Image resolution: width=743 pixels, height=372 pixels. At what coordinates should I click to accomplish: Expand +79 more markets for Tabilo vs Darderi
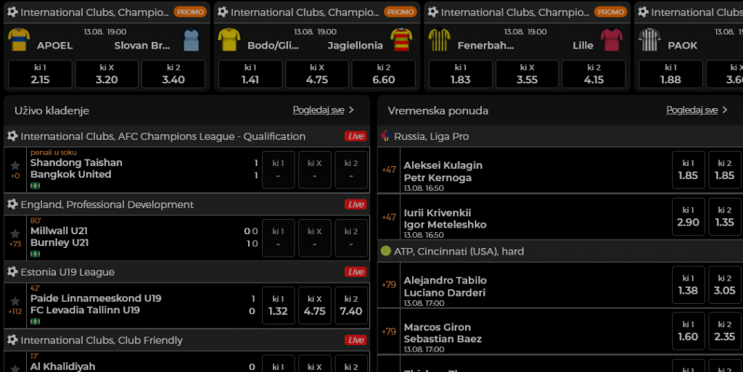tap(389, 286)
